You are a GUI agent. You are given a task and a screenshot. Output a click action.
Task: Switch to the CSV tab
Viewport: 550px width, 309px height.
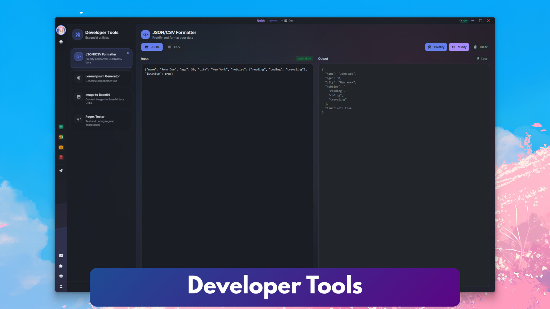(174, 47)
